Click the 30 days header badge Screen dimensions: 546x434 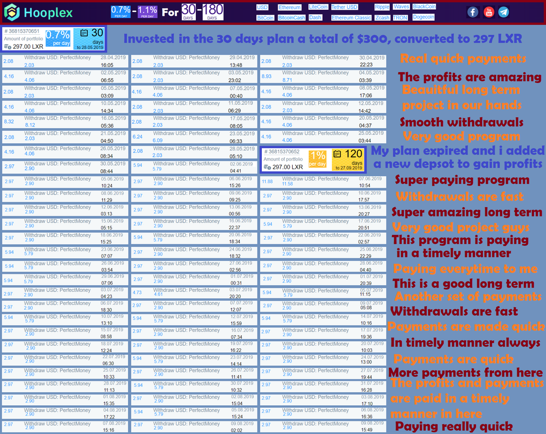pos(188,12)
